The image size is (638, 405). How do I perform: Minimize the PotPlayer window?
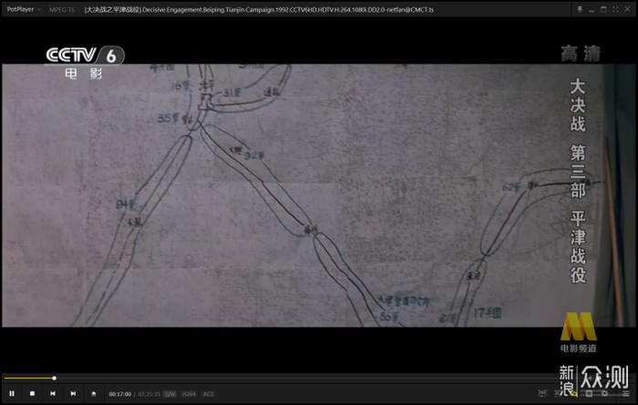592,9
